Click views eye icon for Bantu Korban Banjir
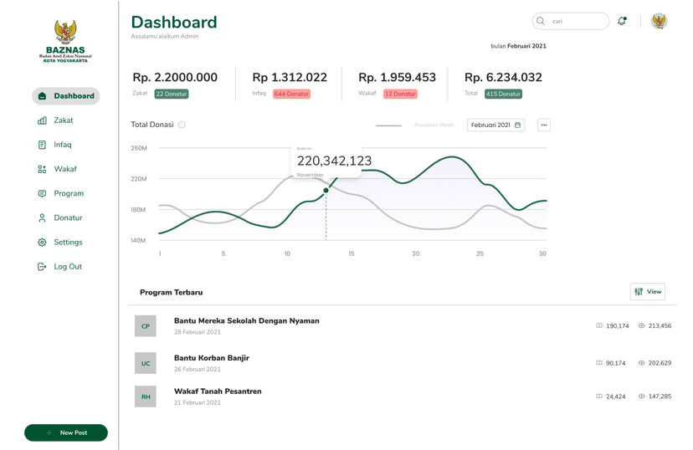693x450 pixels. pos(642,363)
